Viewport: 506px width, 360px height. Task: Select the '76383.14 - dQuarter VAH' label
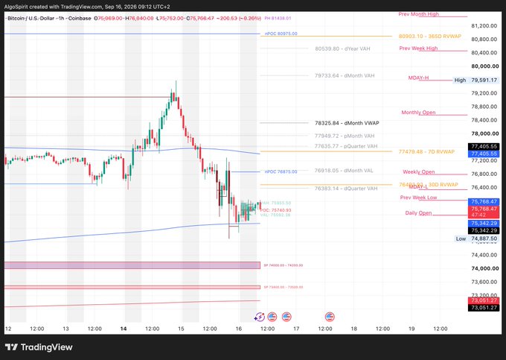(x=346, y=189)
